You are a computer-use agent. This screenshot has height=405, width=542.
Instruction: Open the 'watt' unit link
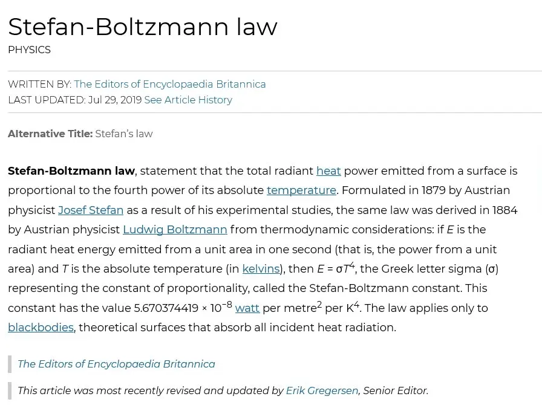tap(247, 308)
